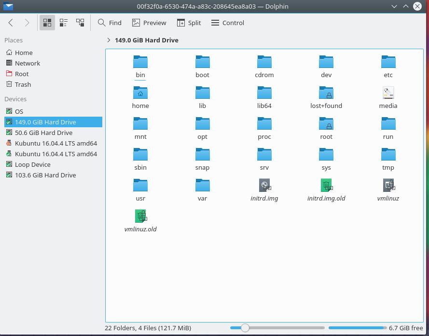The width and height of the screenshot is (429, 336).
Task: Open the window title bar dropdown arrow
Action: pyautogui.click(x=394, y=7)
